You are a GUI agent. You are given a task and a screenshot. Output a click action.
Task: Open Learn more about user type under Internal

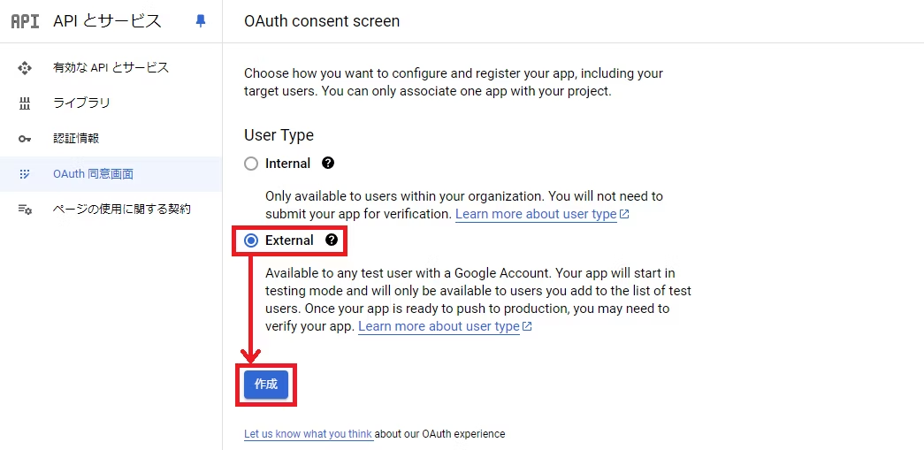point(536,215)
